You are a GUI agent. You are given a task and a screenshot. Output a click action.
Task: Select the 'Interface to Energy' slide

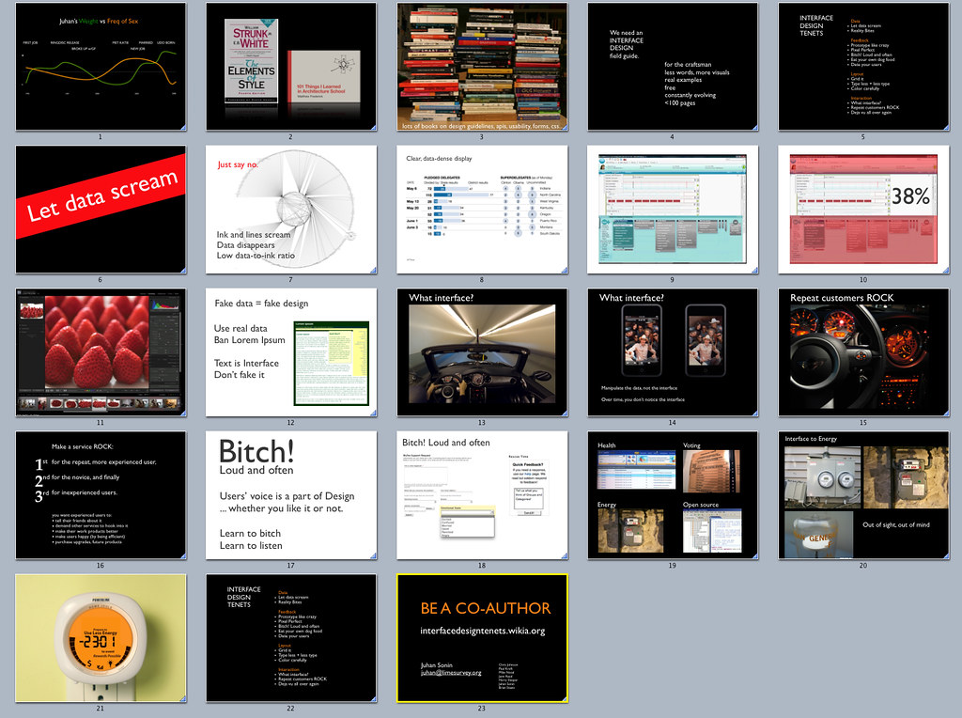(x=861, y=494)
